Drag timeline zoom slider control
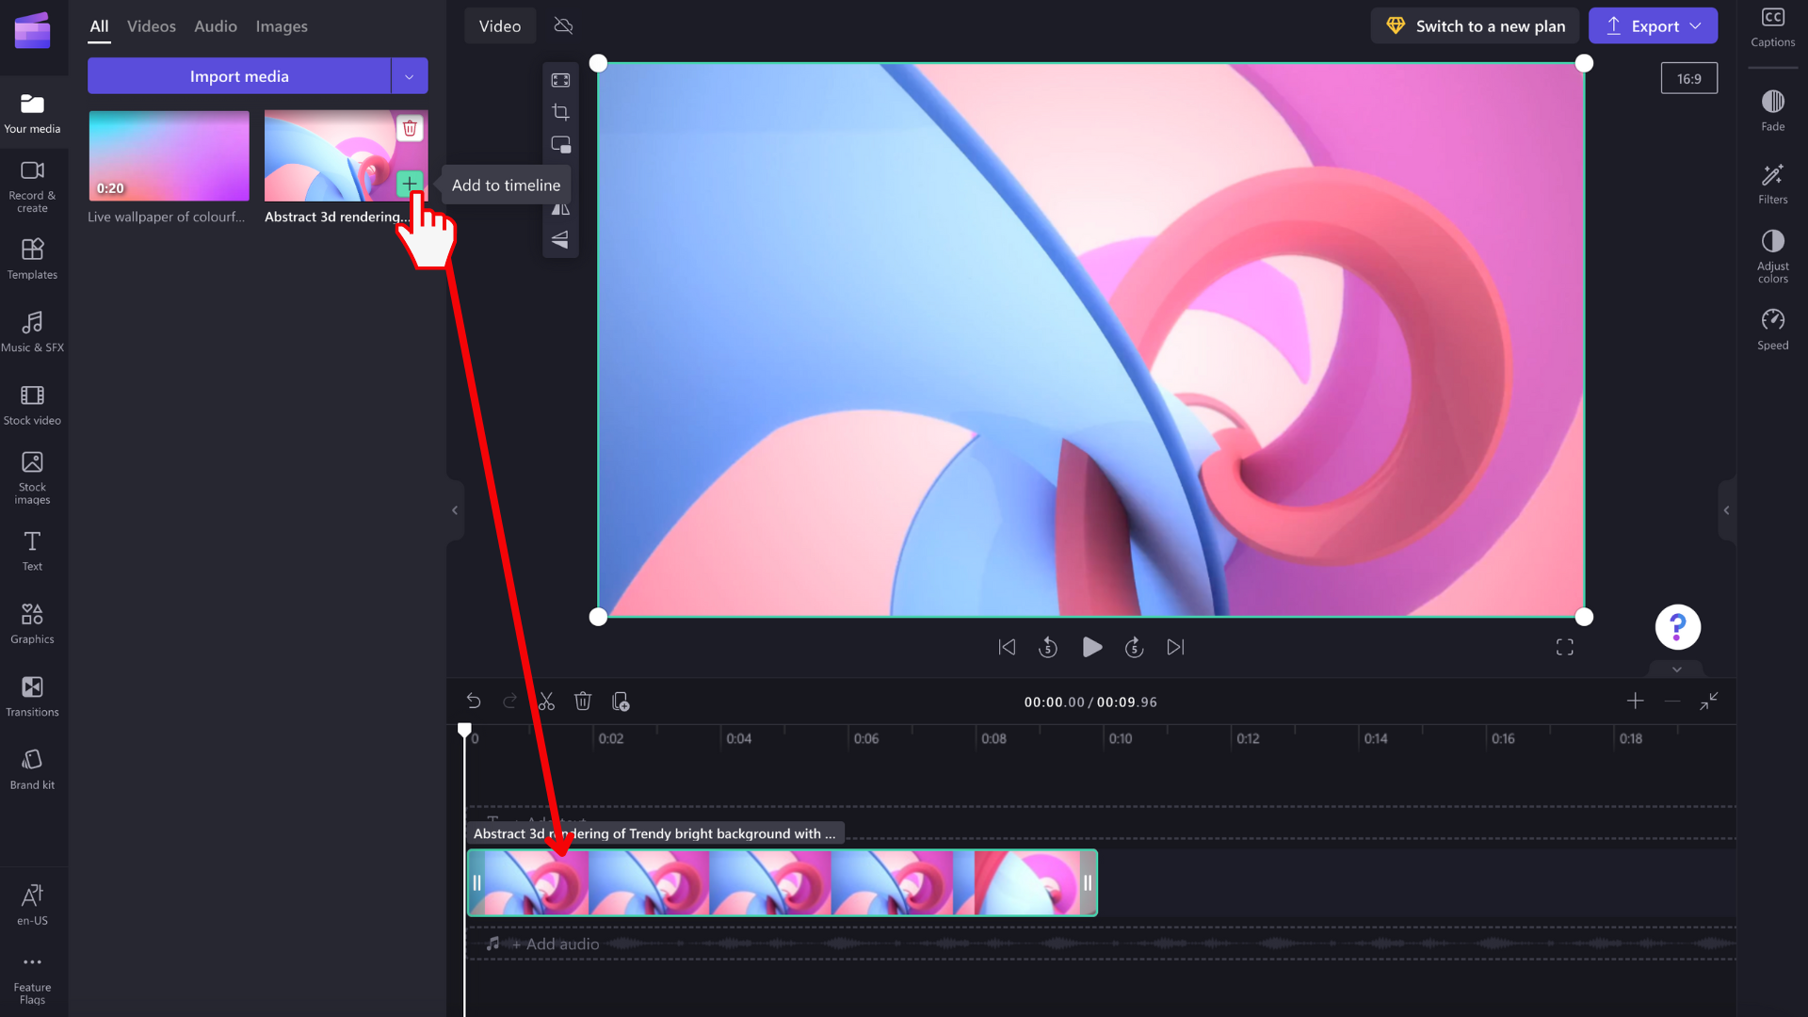Viewport: 1808px width, 1017px height. (x=1672, y=702)
